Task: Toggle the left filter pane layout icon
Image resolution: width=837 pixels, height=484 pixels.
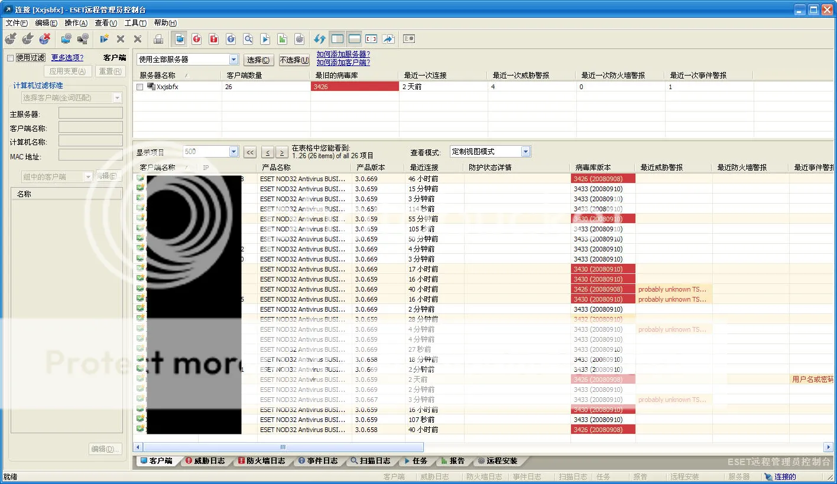Action: [337, 39]
